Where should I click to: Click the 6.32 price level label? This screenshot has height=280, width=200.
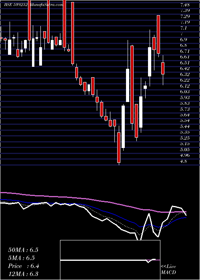click(x=185, y=74)
